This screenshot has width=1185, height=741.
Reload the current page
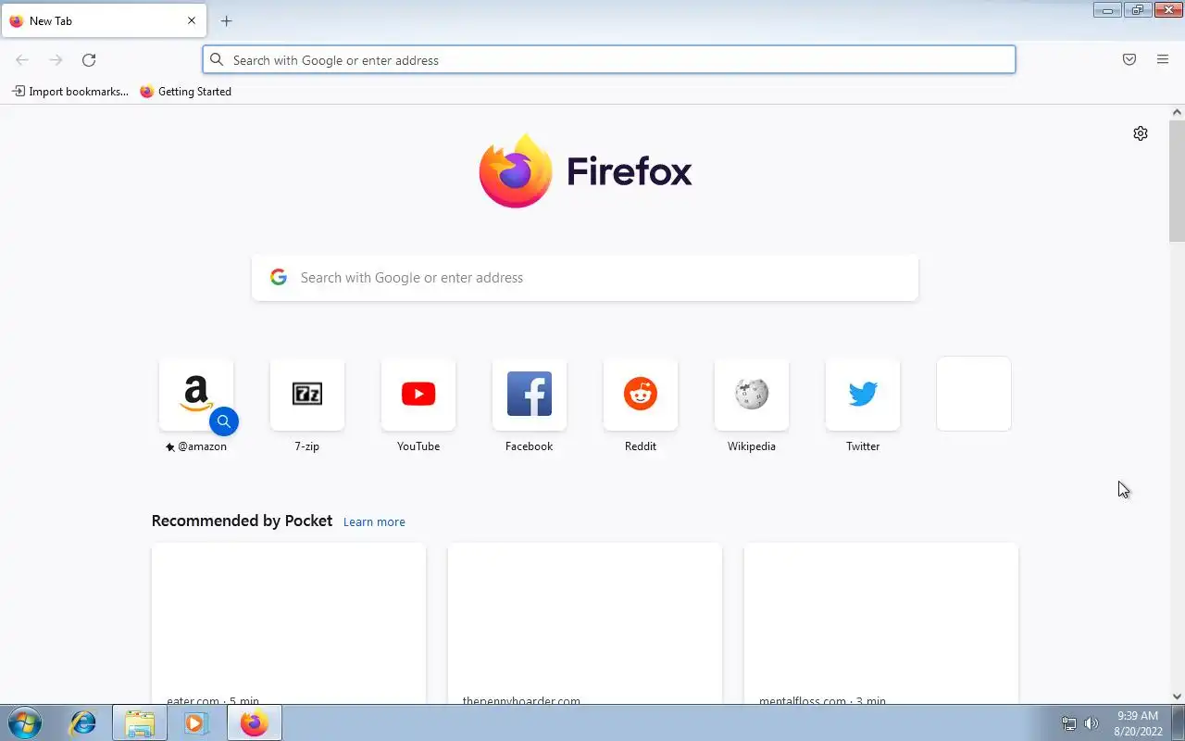[x=89, y=60]
